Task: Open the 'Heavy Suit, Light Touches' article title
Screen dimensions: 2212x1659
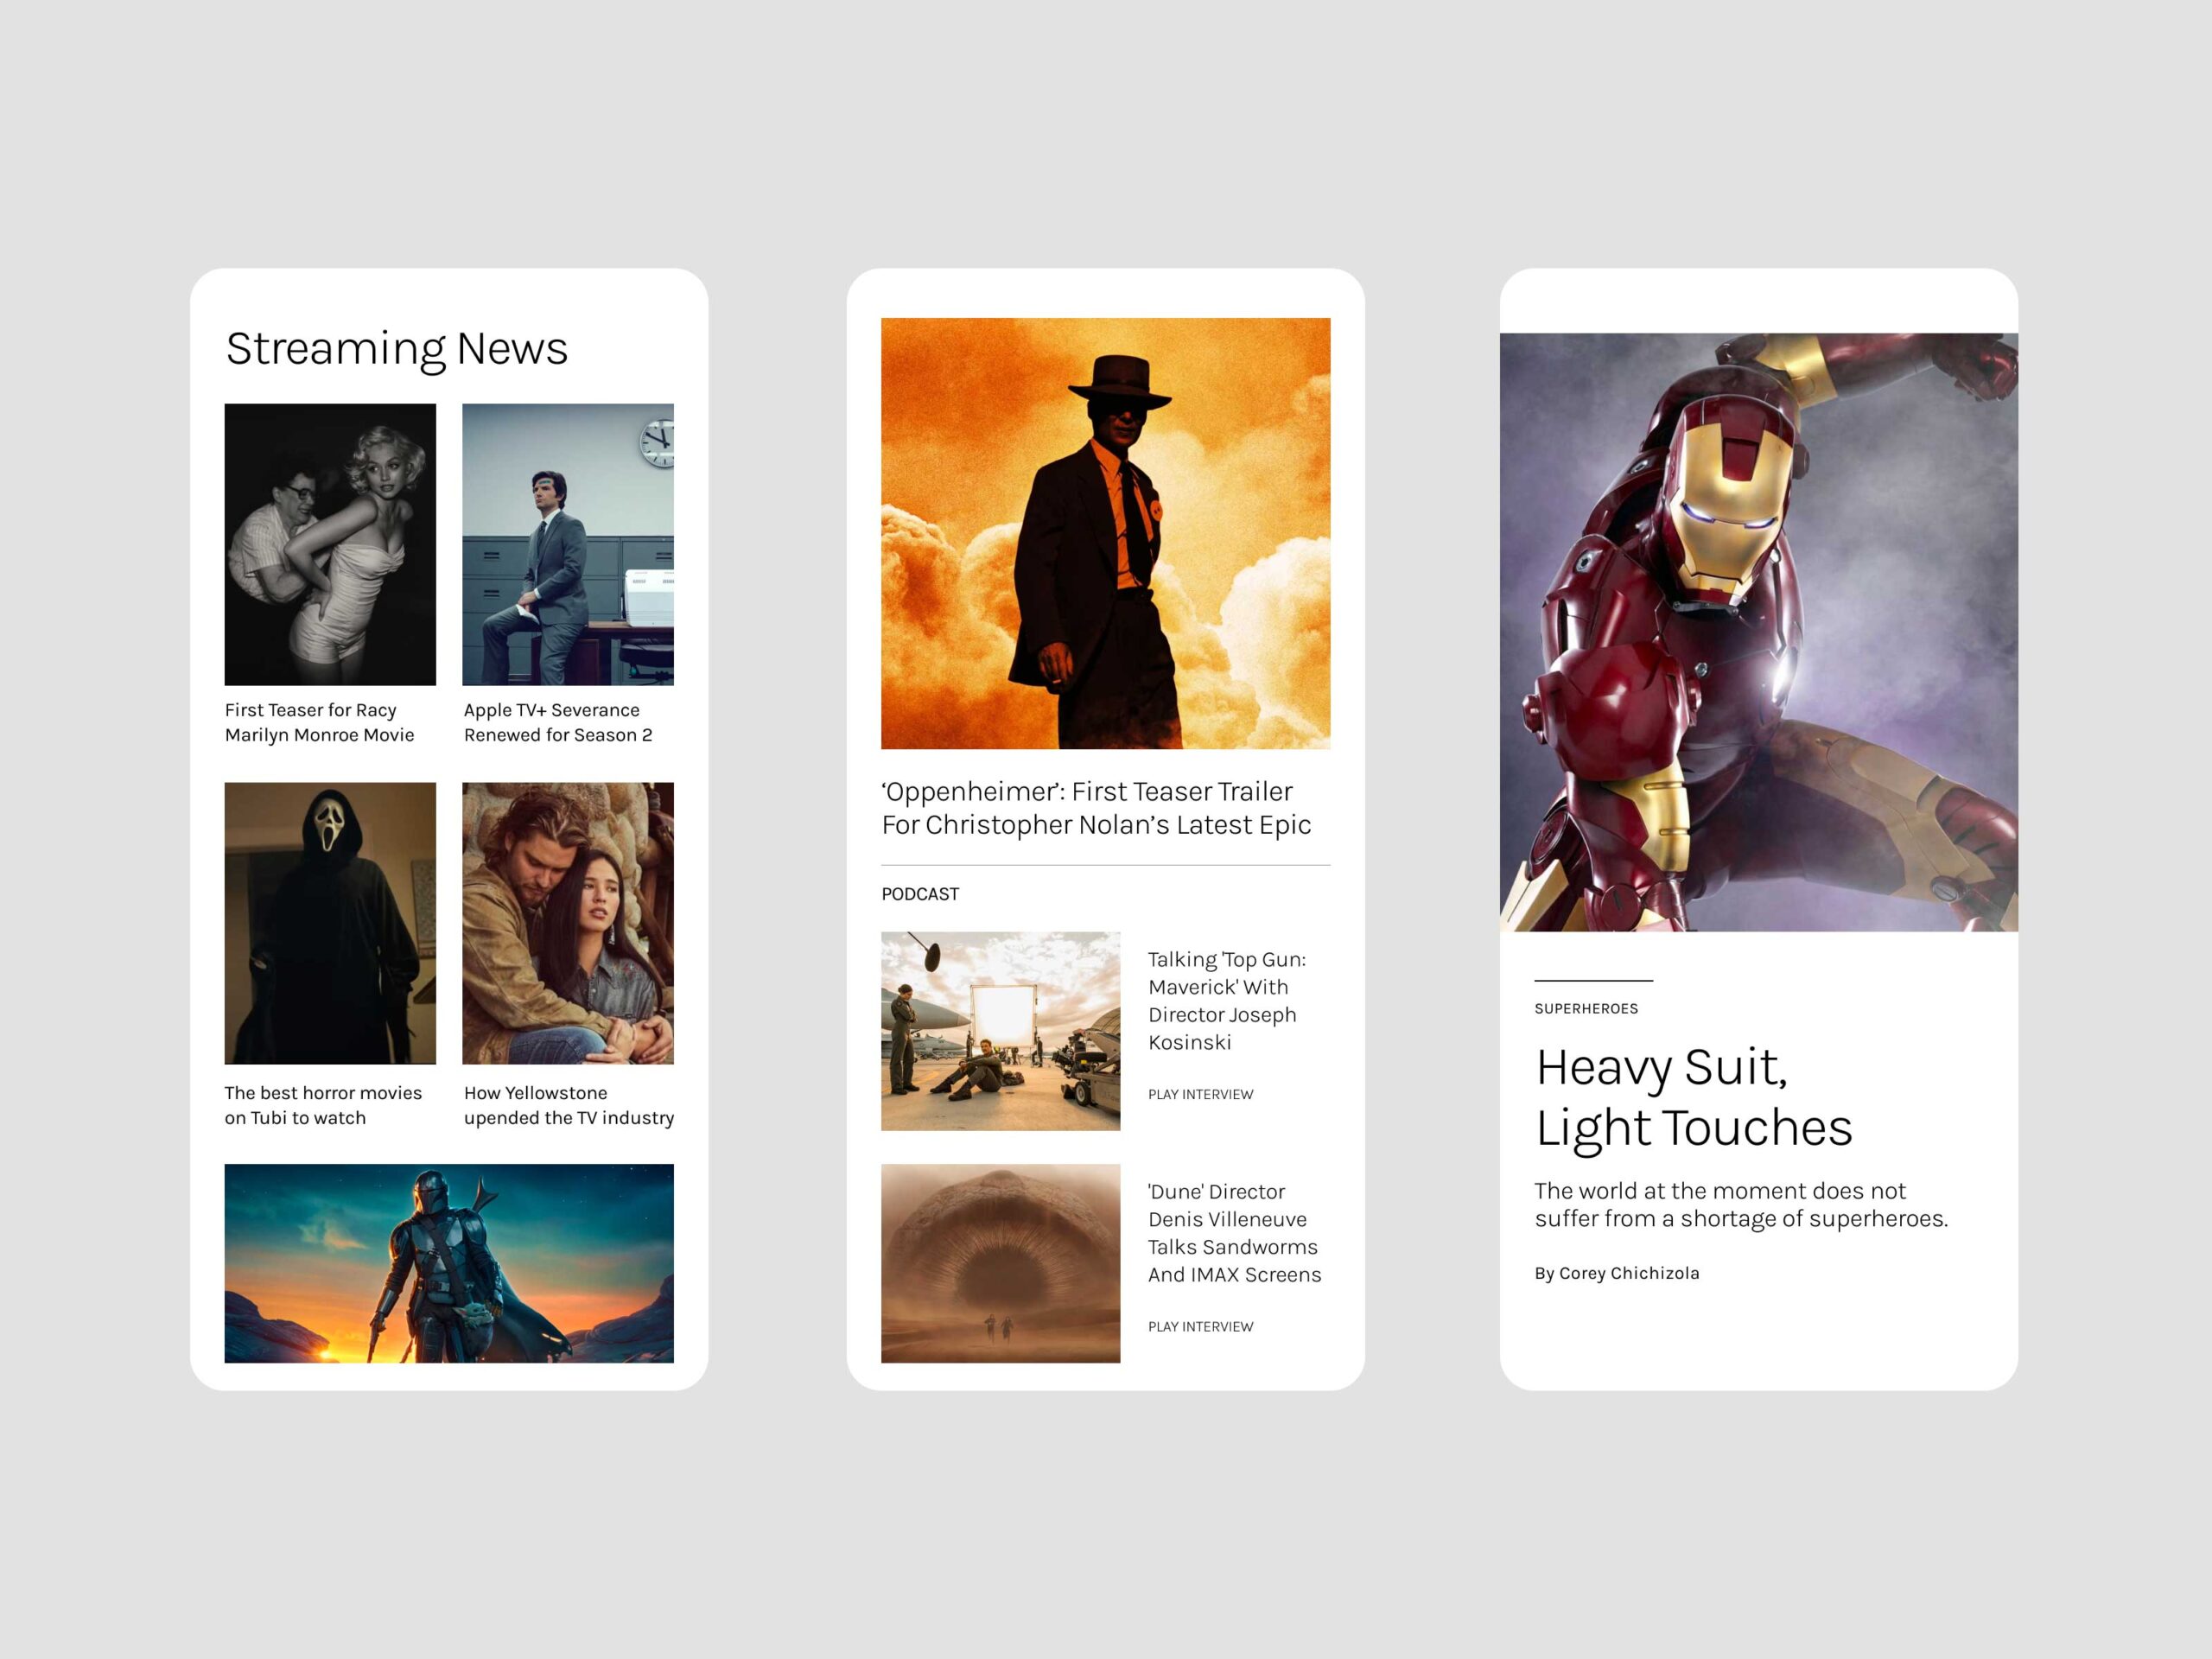Action: [x=1693, y=1097]
